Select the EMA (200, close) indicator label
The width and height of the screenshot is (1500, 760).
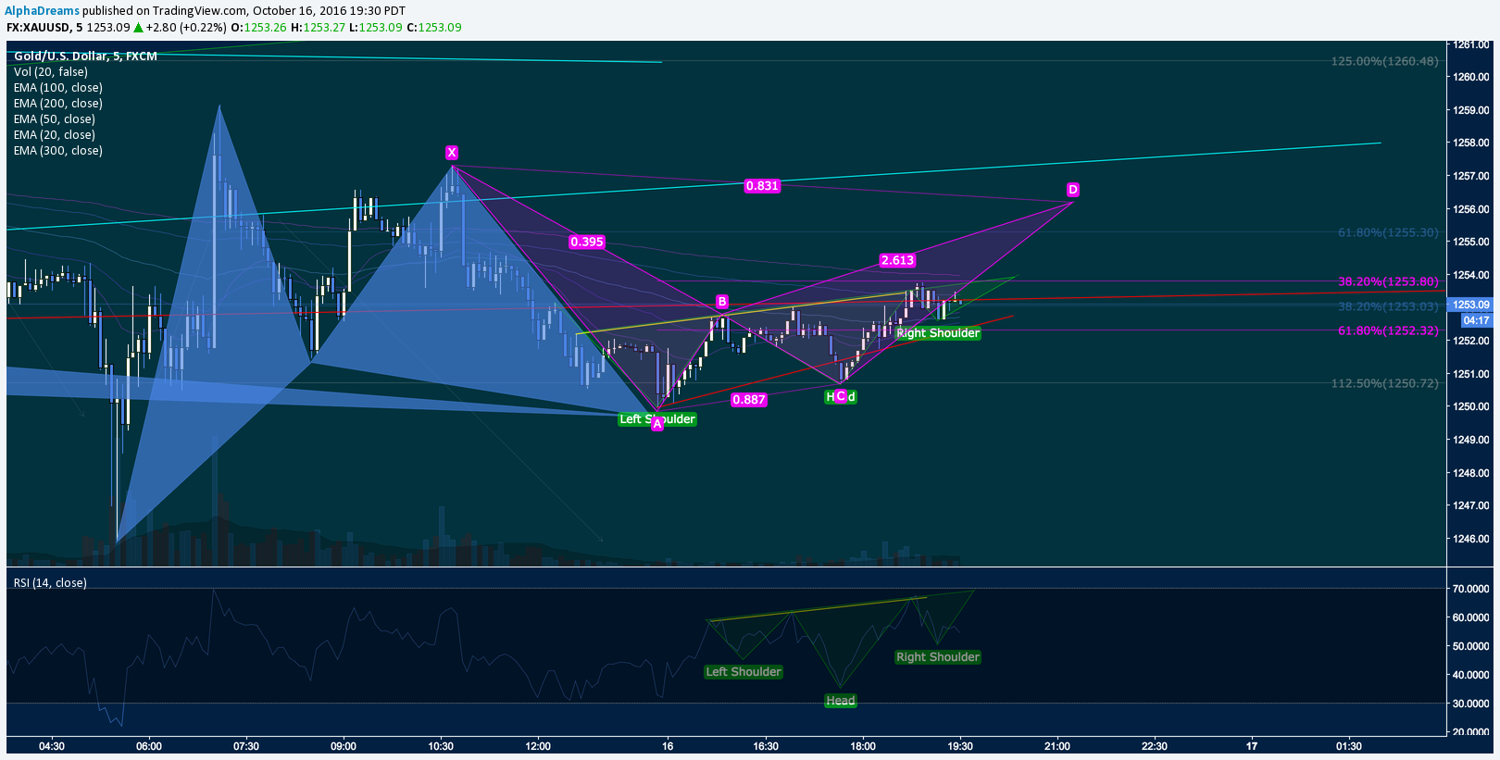[58, 104]
